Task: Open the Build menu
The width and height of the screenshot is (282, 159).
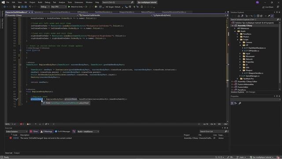Action: (x=40, y=2)
